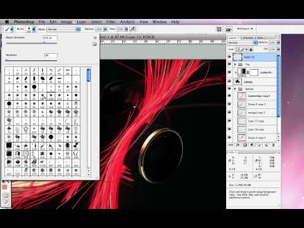Select the star-shaped brush preset
Viewport: 304px width, 228px height.
(x=26, y=129)
